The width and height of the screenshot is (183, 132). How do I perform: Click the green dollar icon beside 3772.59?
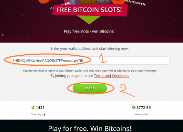[134, 107]
